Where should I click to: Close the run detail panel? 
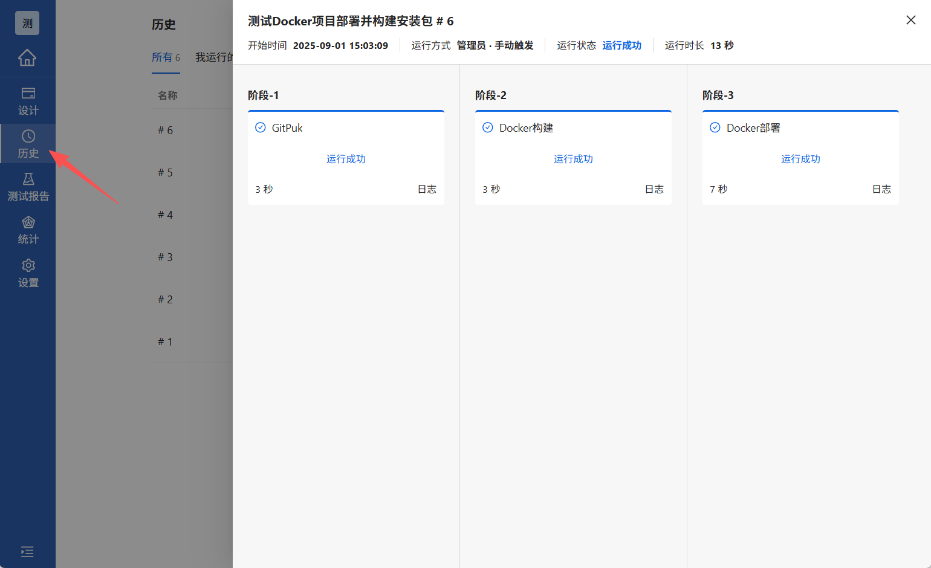(911, 20)
